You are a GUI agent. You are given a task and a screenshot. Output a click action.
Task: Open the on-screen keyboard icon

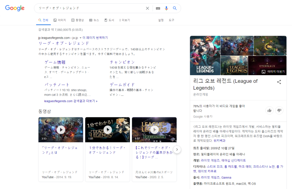(x=158, y=8)
